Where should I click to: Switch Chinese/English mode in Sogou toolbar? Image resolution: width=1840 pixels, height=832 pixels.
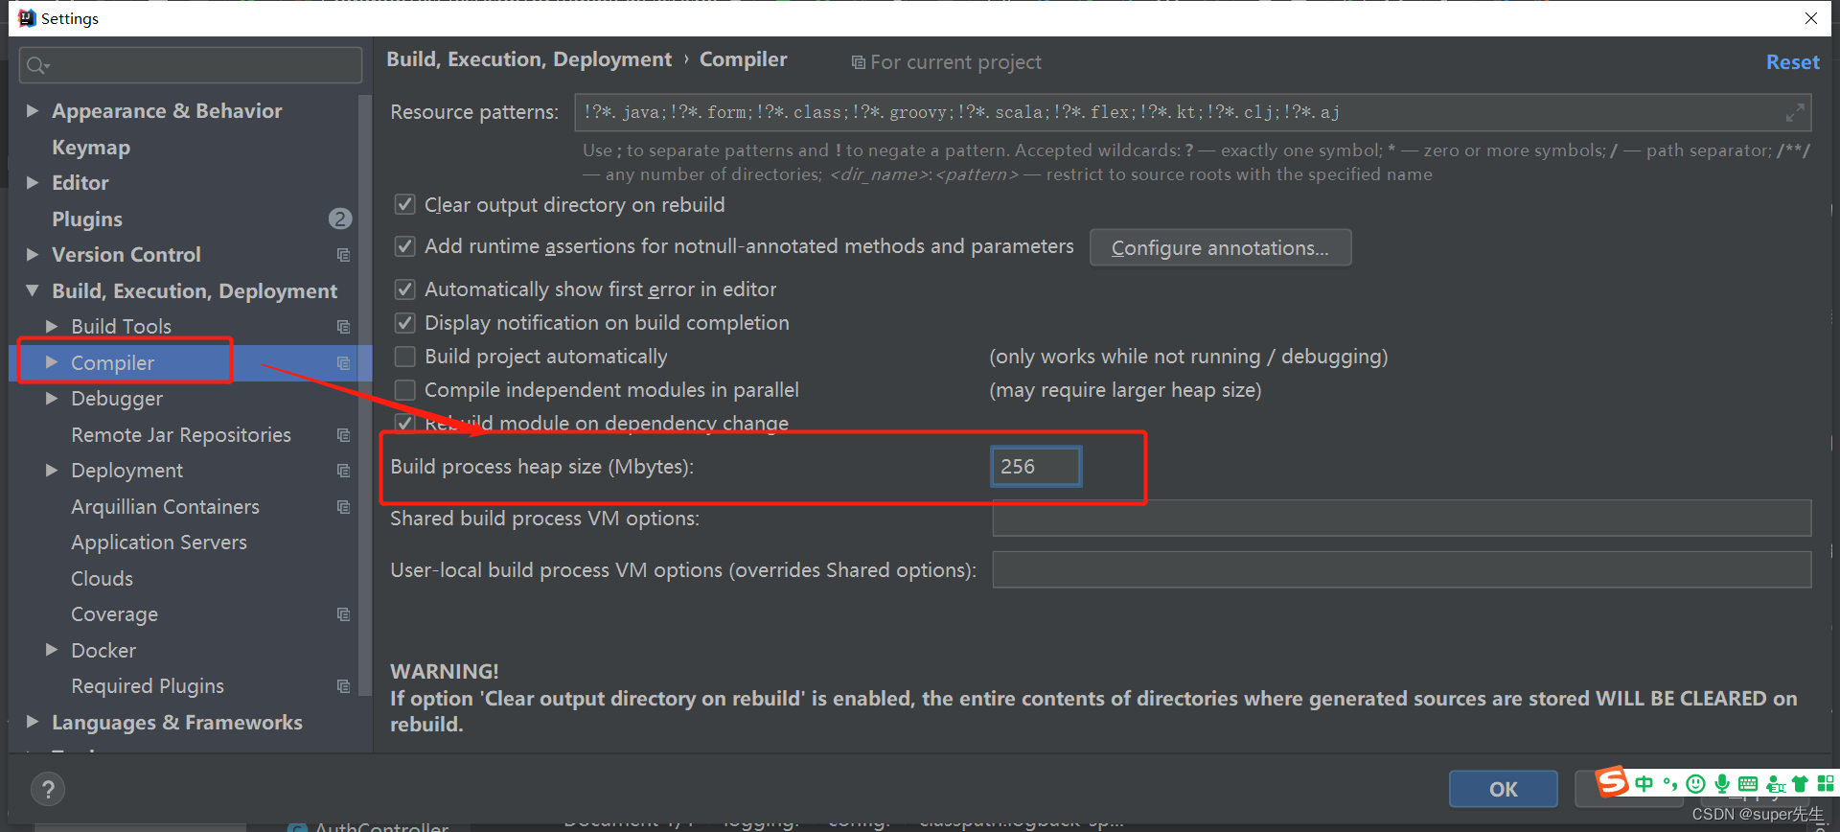pos(1644,783)
